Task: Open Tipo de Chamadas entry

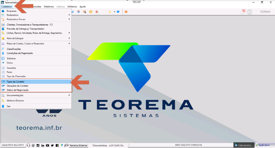Action: tap(36, 76)
